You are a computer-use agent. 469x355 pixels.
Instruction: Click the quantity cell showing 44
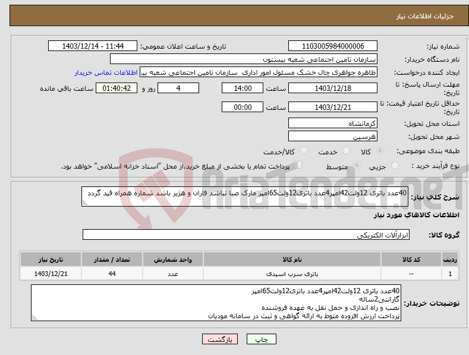pyautogui.click(x=112, y=274)
